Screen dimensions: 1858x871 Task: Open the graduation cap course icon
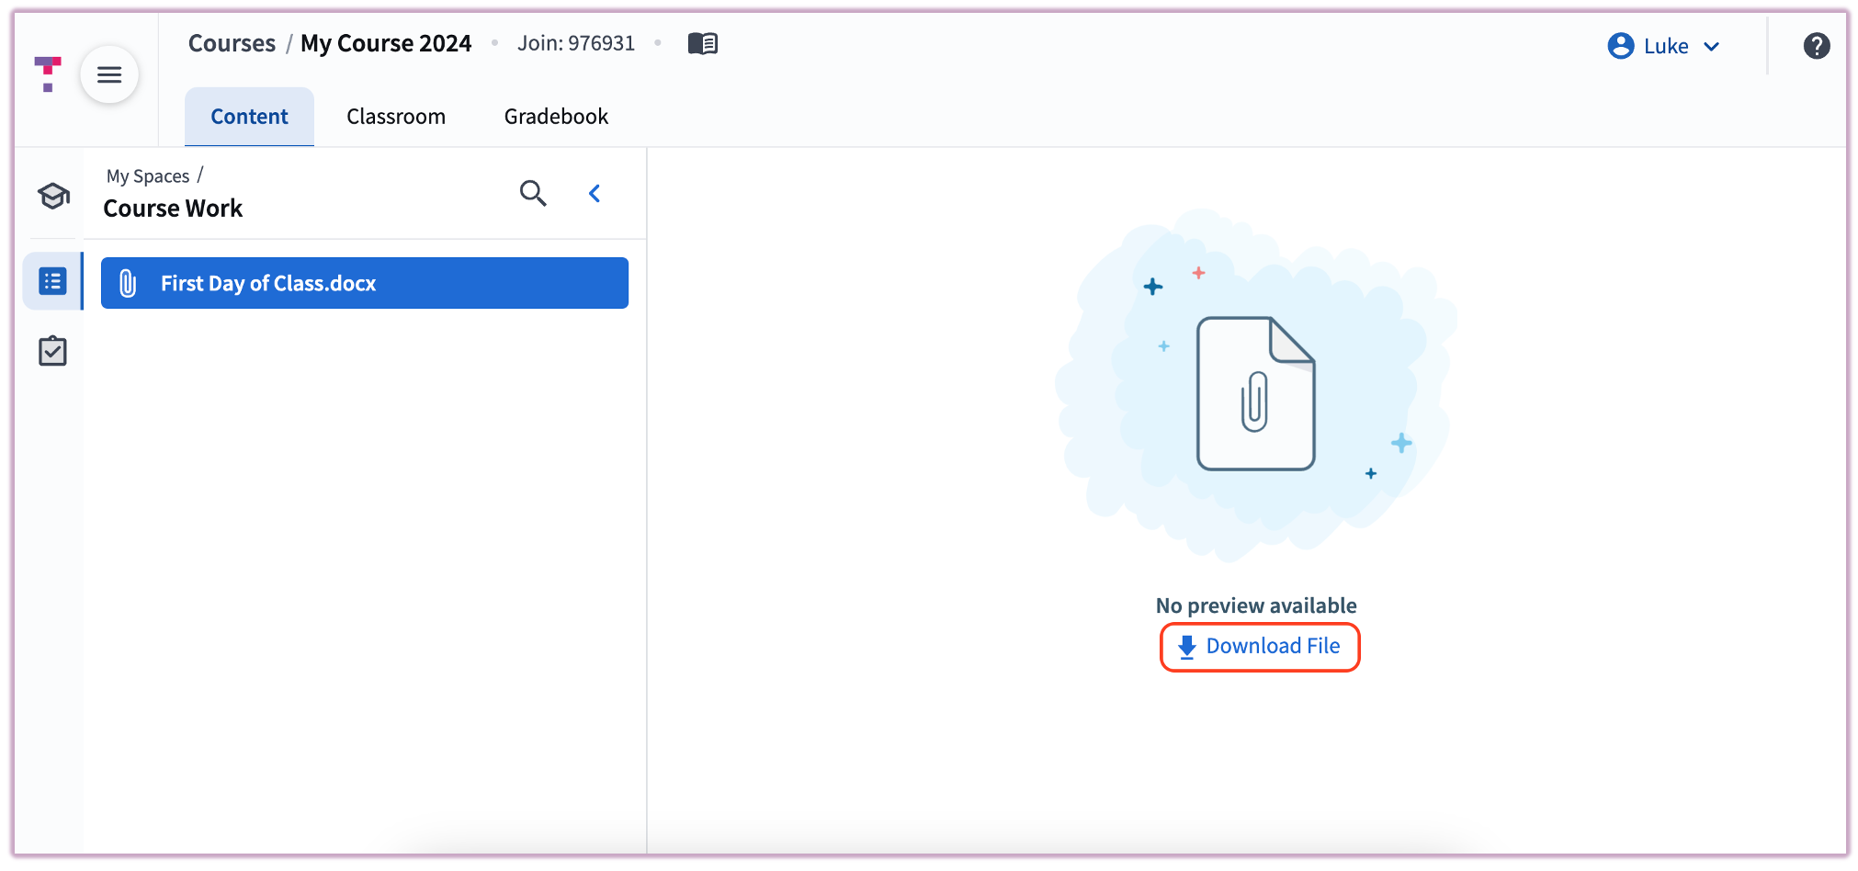(x=52, y=196)
